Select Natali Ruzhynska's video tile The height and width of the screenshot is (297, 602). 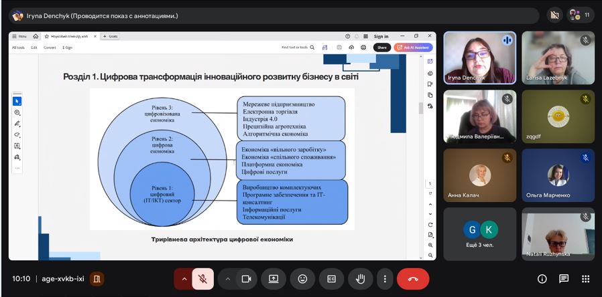(x=558, y=233)
